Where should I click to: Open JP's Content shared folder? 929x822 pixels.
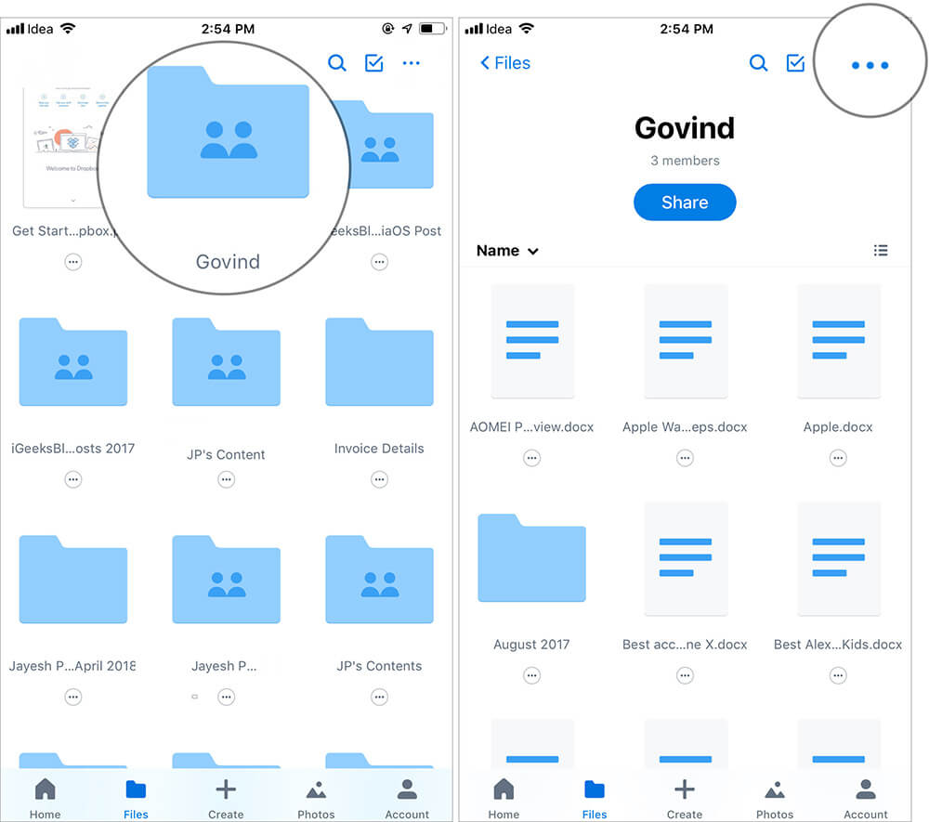point(227,362)
